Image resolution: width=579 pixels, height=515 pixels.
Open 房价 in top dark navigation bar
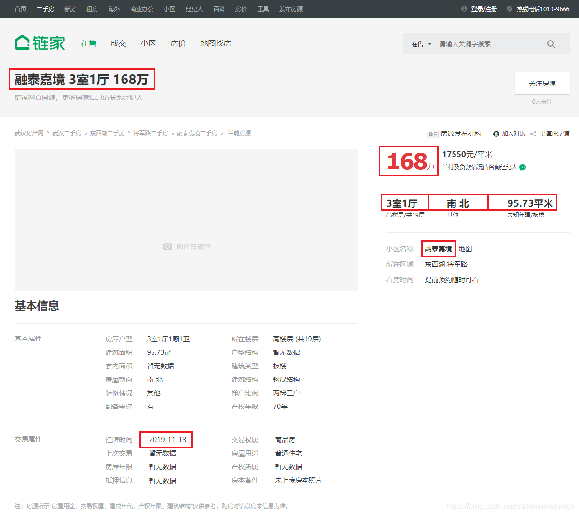[x=241, y=9]
